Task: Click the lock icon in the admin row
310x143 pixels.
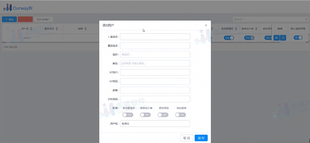Action: coord(283,38)
